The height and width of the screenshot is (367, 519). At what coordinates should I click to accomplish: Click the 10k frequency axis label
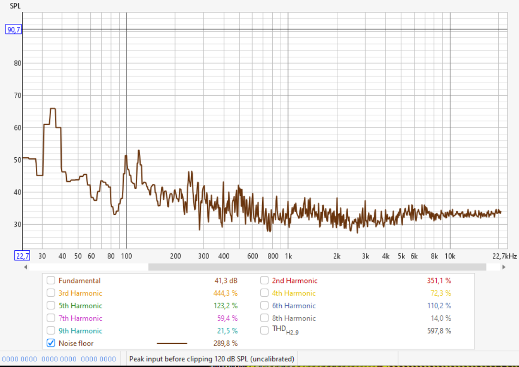tap(450, 256)
